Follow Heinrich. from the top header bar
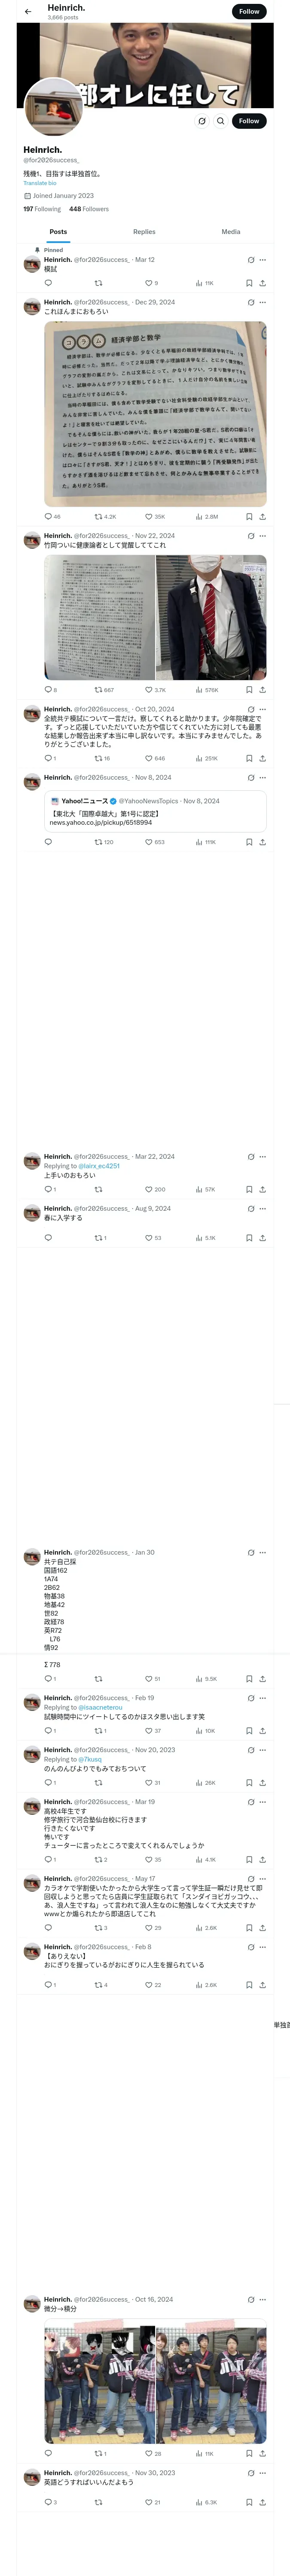This screenshot has width=290, height=2576. pyautogui.click(x=249, y=11)
